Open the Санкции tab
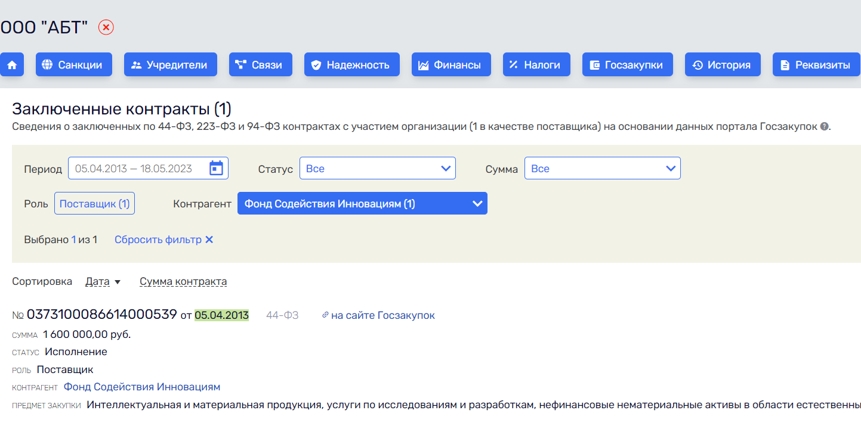Image resolution: width=861 pixels, height=441 pixels. pos(73,65)
